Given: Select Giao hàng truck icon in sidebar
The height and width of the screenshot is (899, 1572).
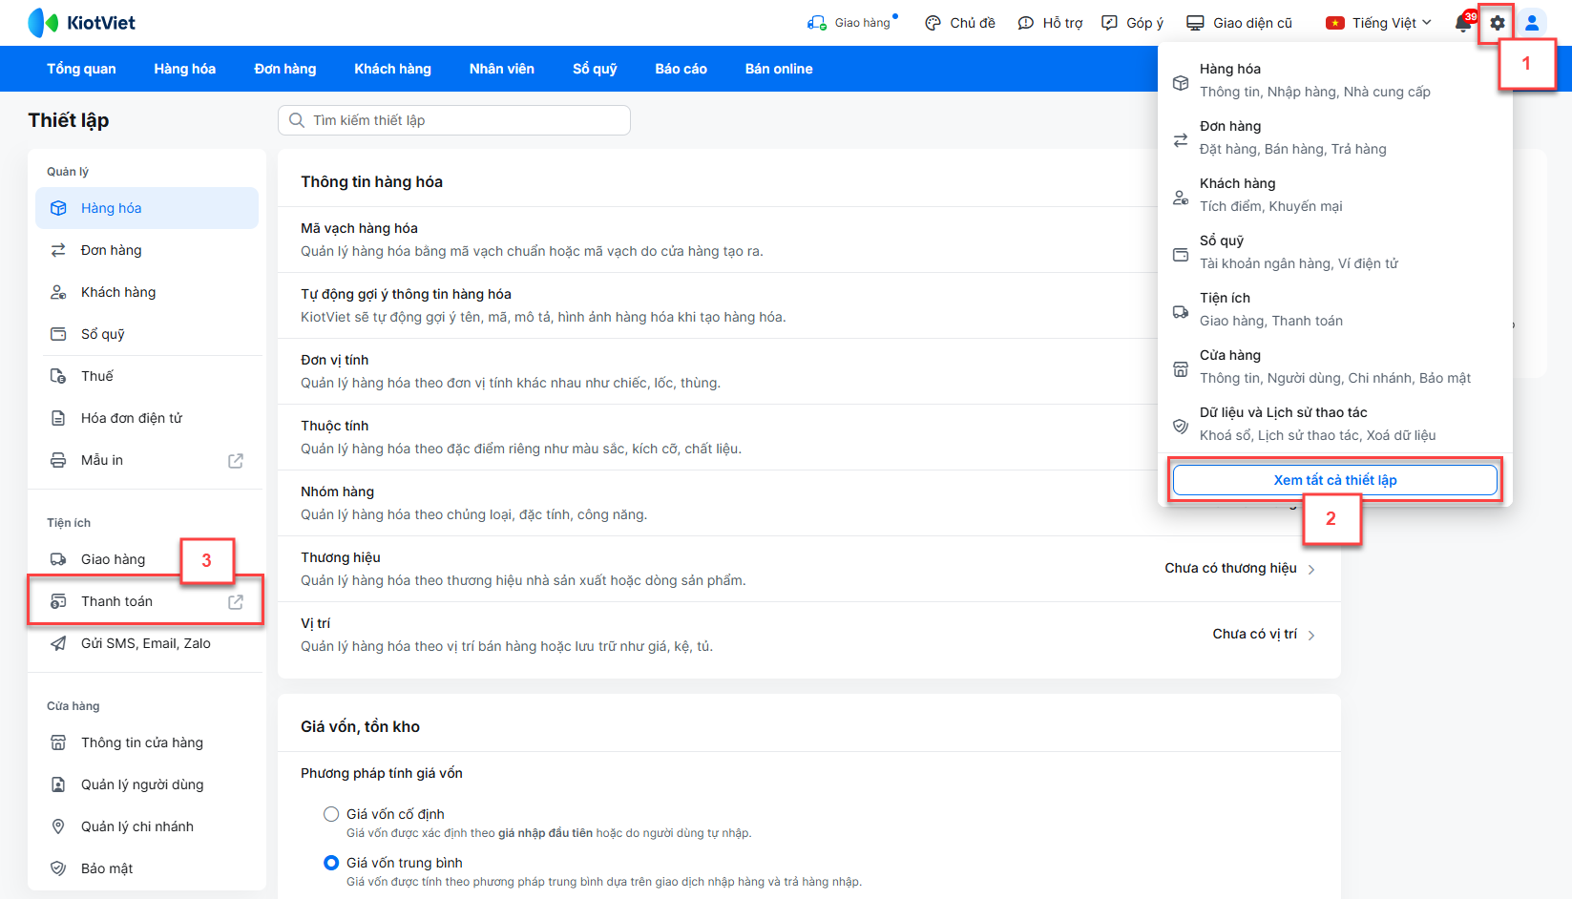Looking at the screenshot, I should [58, 559].
